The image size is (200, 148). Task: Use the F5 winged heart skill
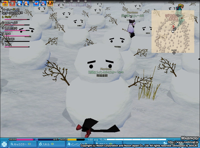point(36,3)
